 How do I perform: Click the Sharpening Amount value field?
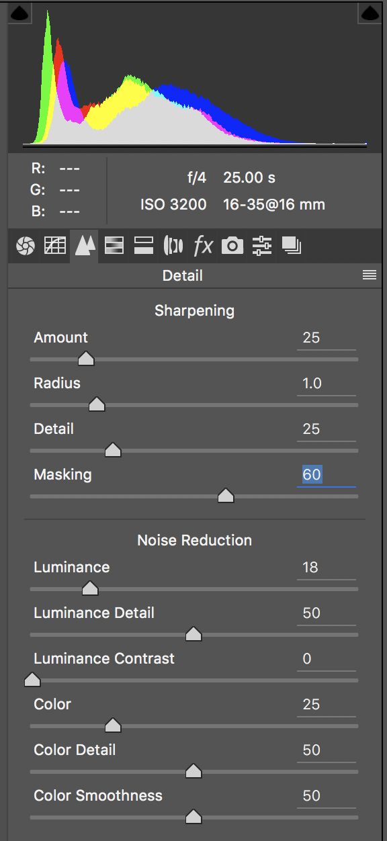point(327,338)
